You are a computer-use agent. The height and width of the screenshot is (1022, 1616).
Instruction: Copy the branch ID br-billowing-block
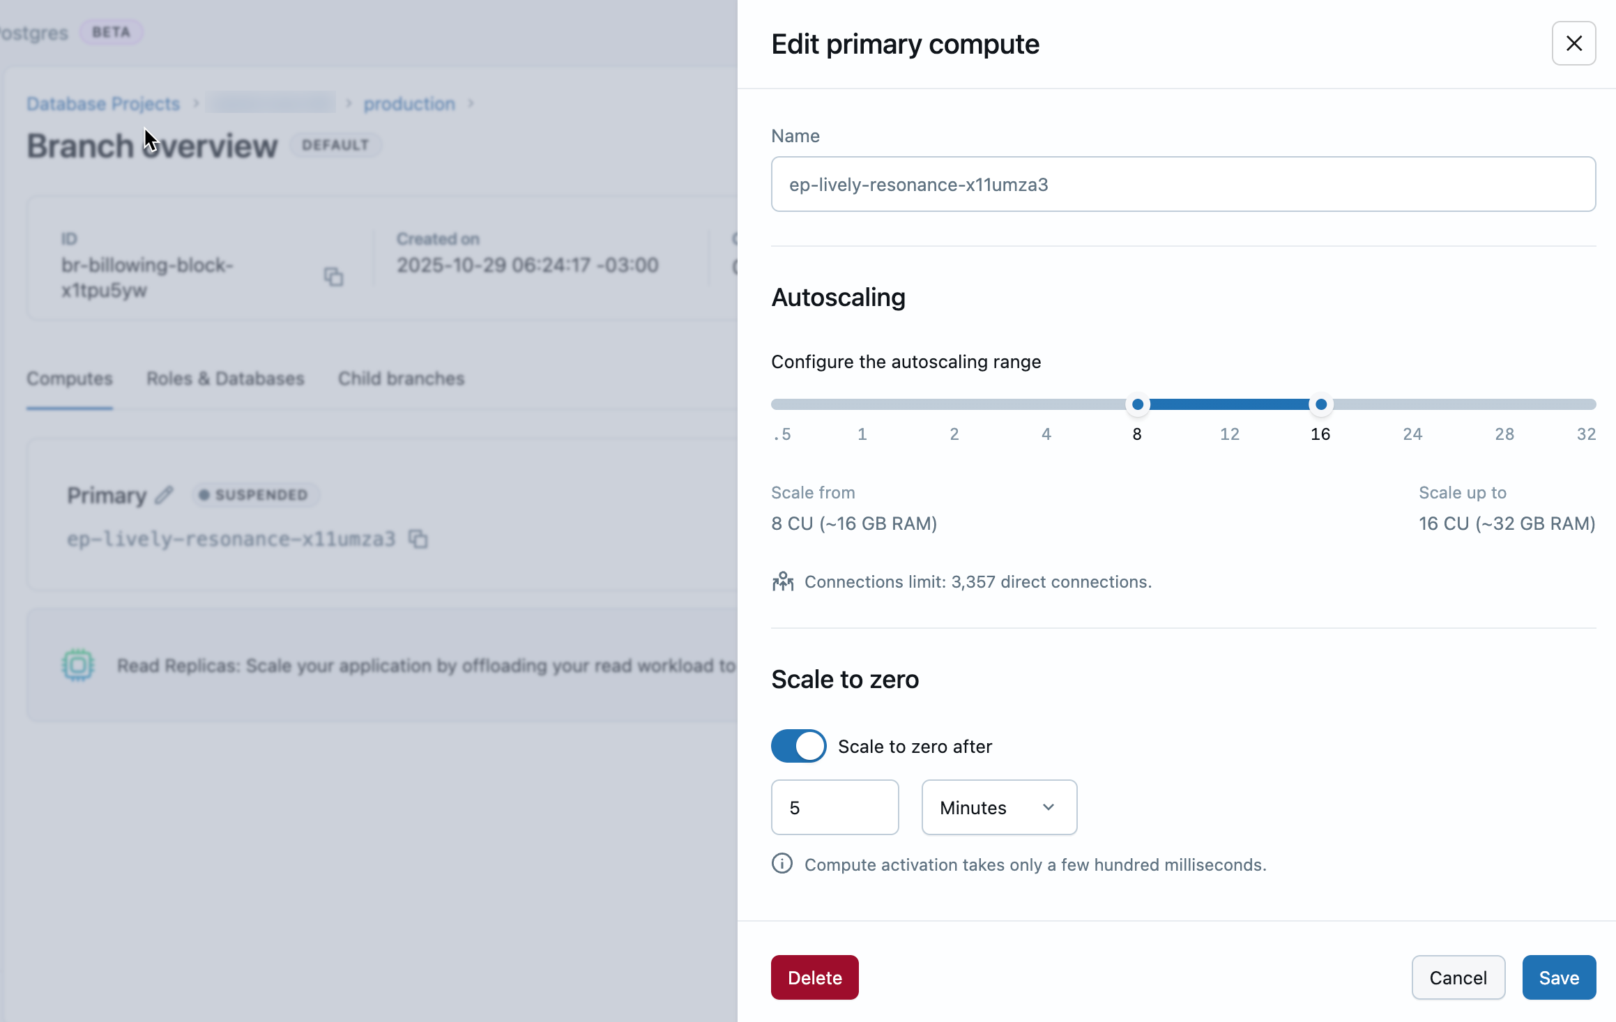[x=333, y=277]
